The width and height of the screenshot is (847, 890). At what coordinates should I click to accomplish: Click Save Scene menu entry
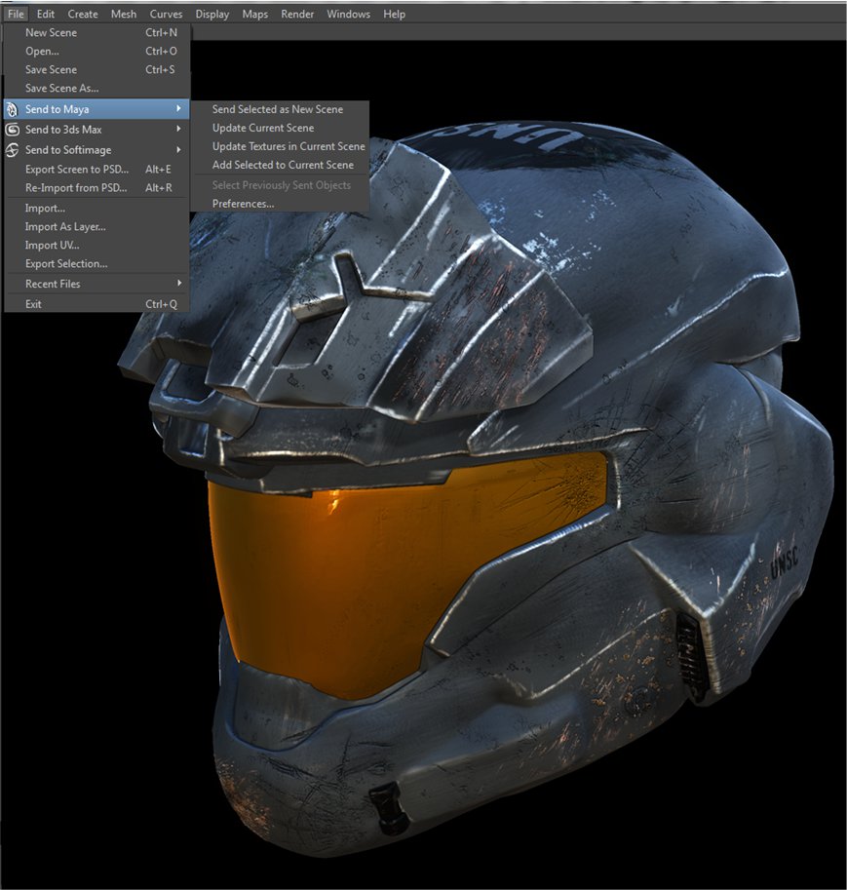pyautogui.click(x=97, y=69)
